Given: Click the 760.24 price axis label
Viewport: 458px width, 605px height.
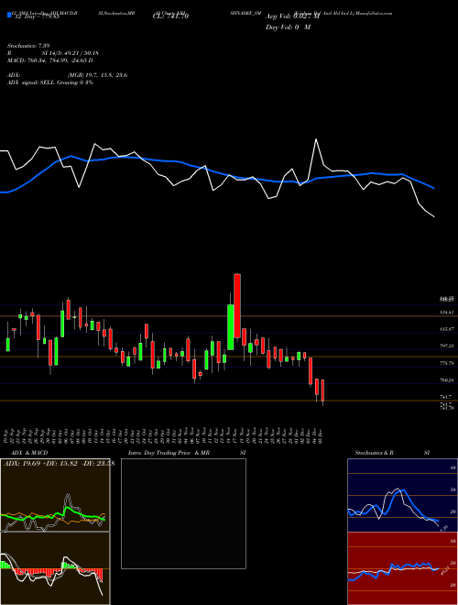Looking at the screenshot, I should click(447, 380).
